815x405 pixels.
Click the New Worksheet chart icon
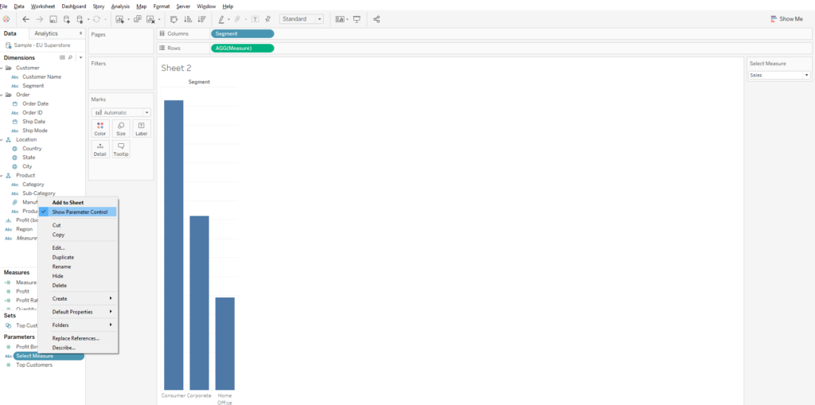[120, 19]
